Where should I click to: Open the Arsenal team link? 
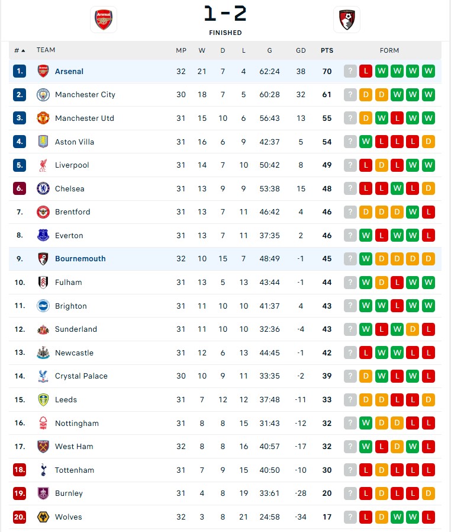[x=69, y=72]
